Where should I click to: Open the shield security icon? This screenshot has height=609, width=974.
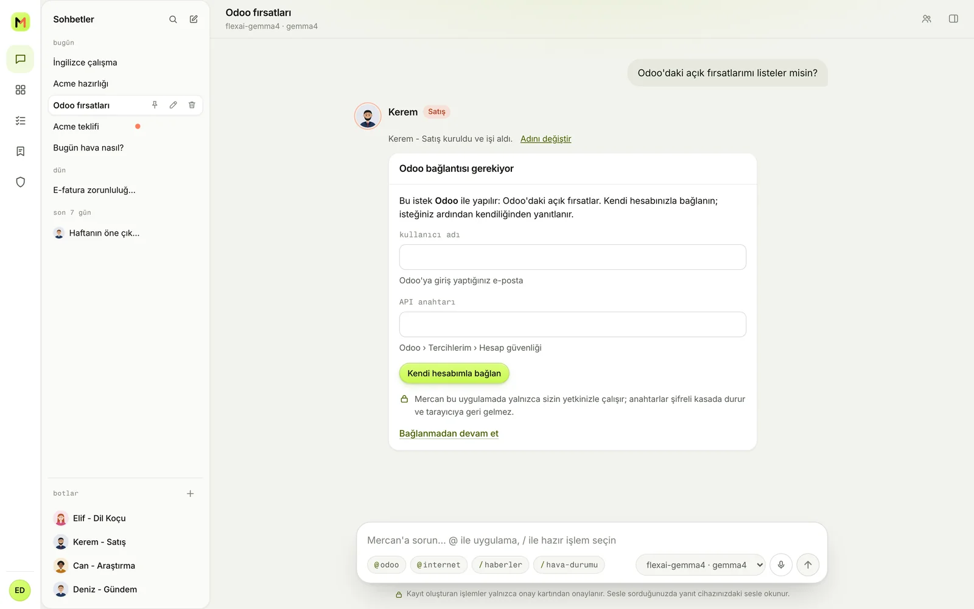[x=20, y=182]
